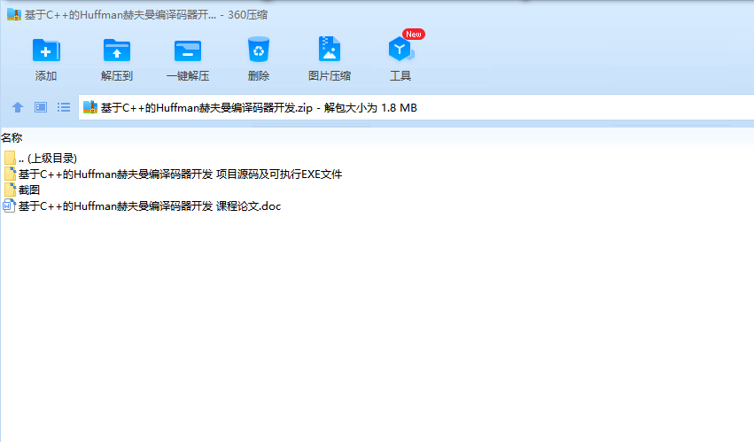Click the folder icon beside 截图
This screenshot has height=442, width=754.
10,190
